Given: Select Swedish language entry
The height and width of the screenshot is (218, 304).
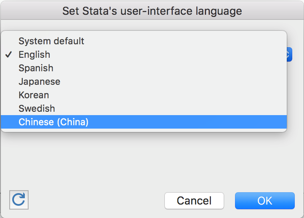Looking at the screenshot, I should tap(37, 109).
